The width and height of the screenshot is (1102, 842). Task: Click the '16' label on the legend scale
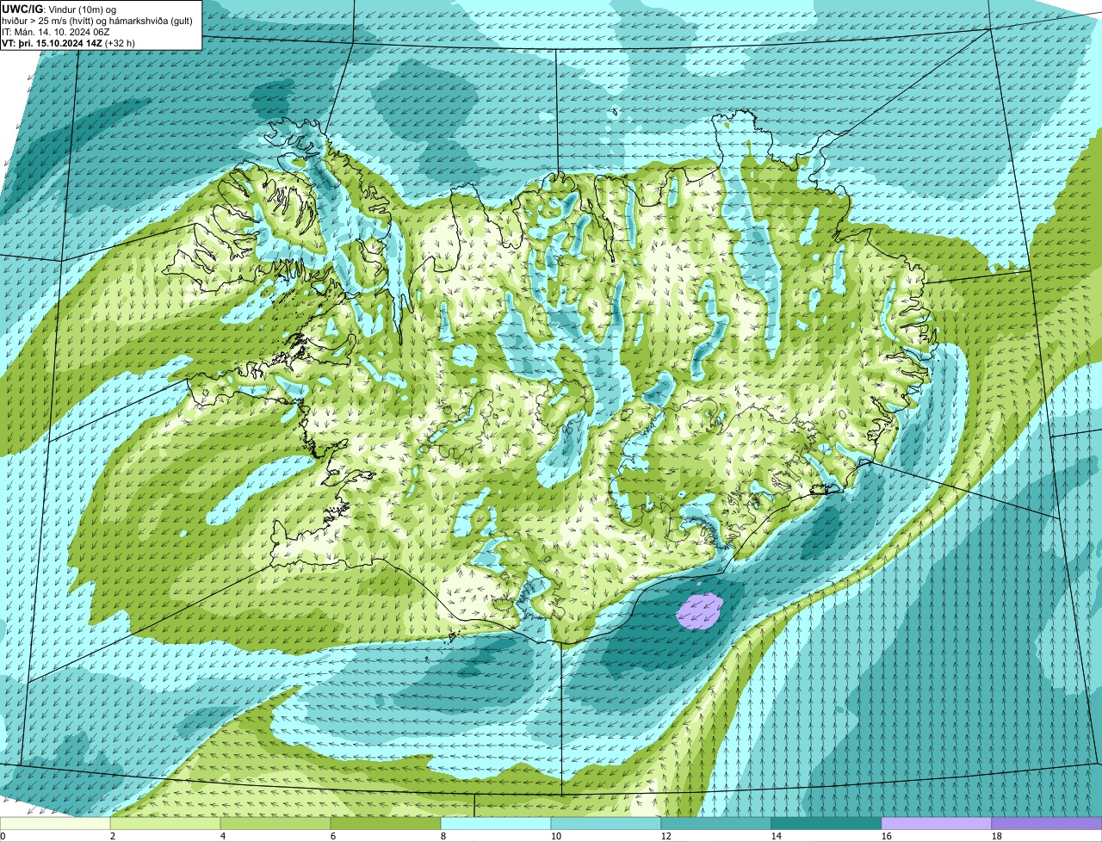tap(887, 836)
